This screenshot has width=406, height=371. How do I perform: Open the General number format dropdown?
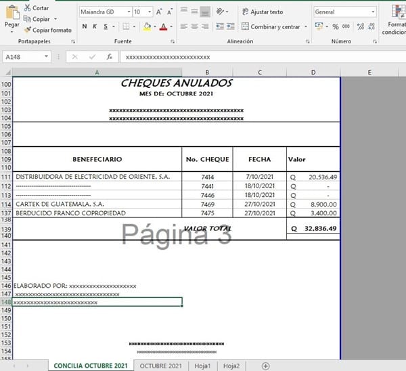click(373, 12)
